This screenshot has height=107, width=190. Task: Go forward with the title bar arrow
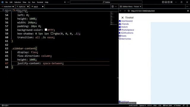point(68,2)
